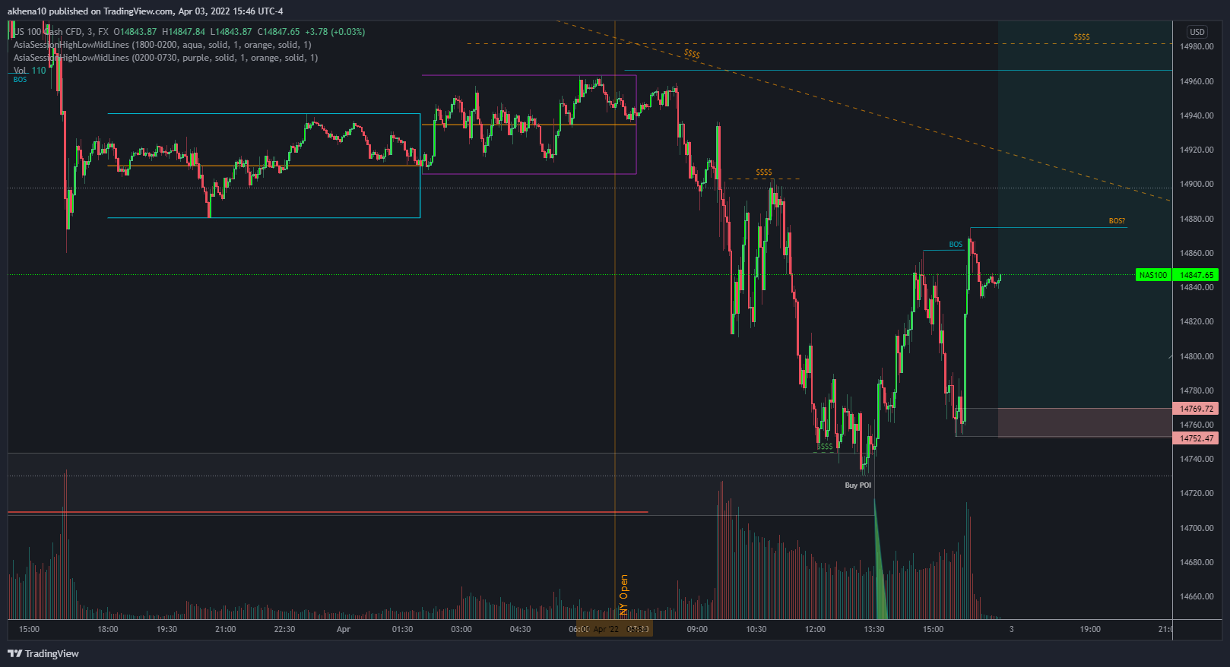Select the Buy POI annotation

(858, 485)
